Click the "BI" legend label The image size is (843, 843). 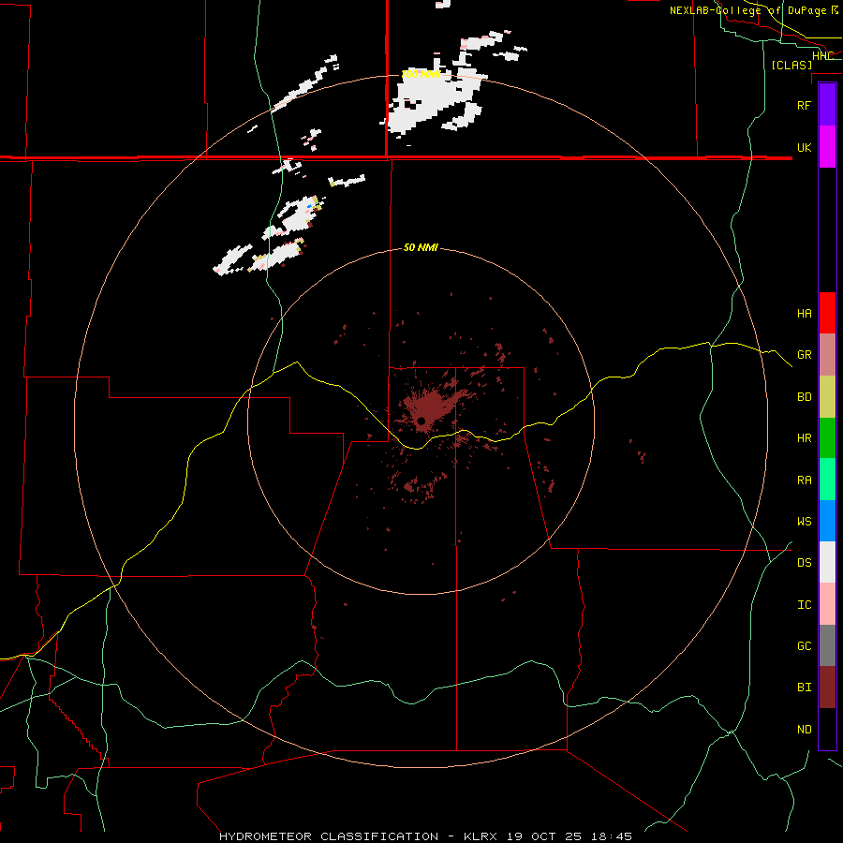[x=804, y=688]
